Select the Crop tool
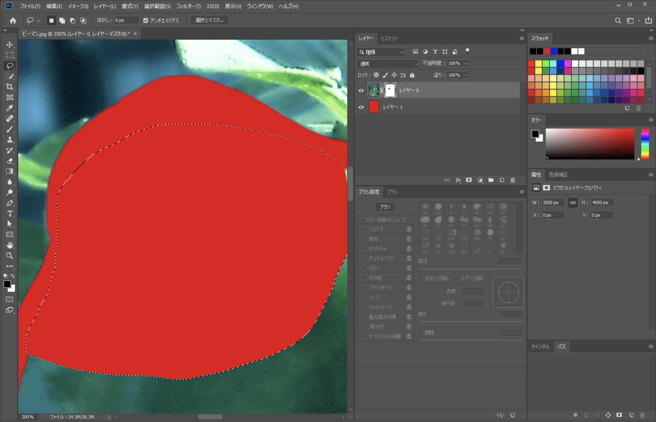This screenshot has width=656, height=422. (x=10, y=87)
